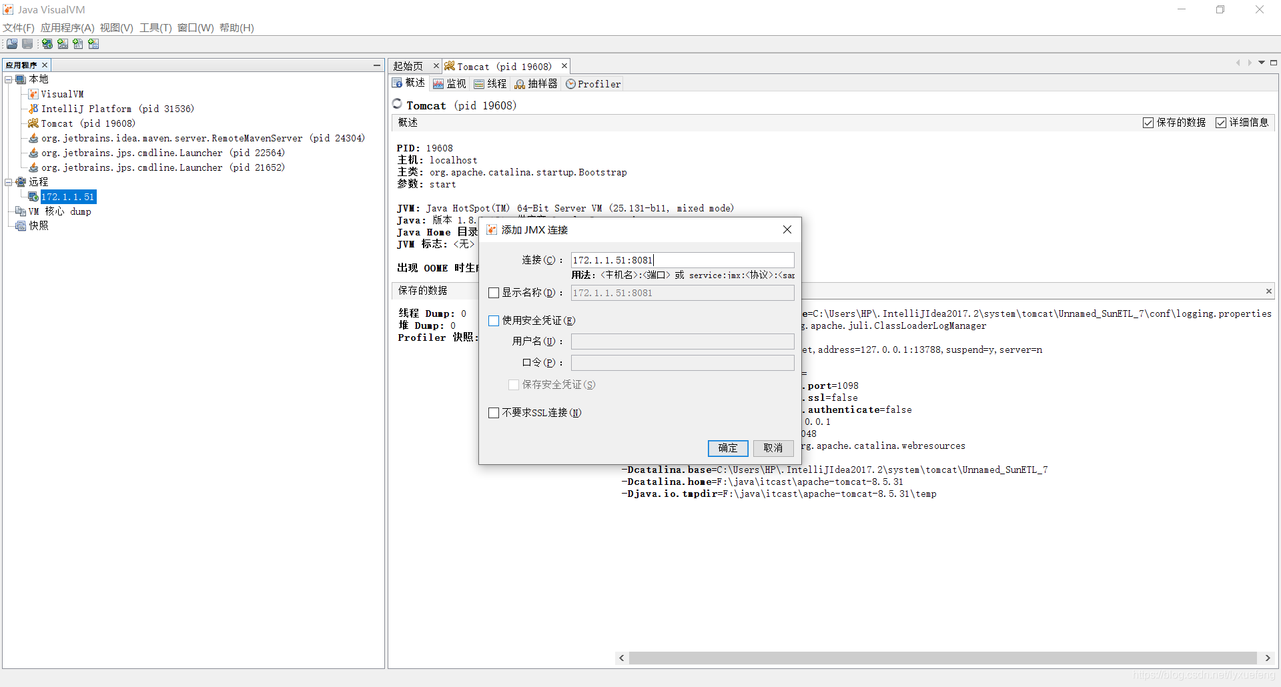
Task: Click the greyed Save toolbar icon
Action: tap(27, 44)
